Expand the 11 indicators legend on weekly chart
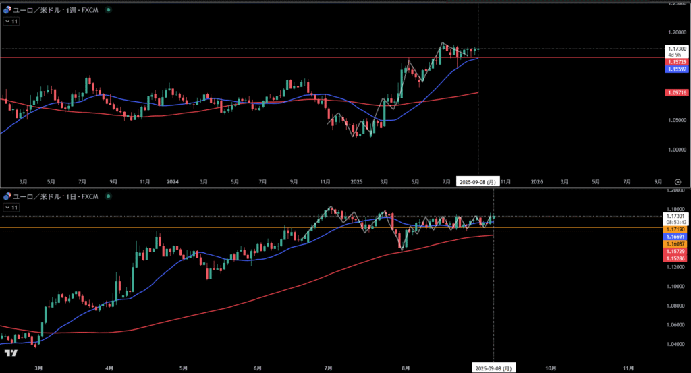Viewport: 691px width, 373px height. pos(11,21)
